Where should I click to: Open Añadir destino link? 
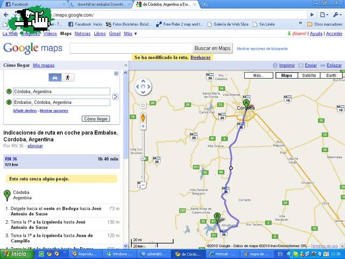tap(25, 110)
